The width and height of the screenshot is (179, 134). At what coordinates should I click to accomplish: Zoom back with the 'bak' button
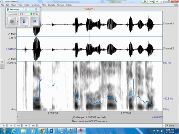click(33, 126)
